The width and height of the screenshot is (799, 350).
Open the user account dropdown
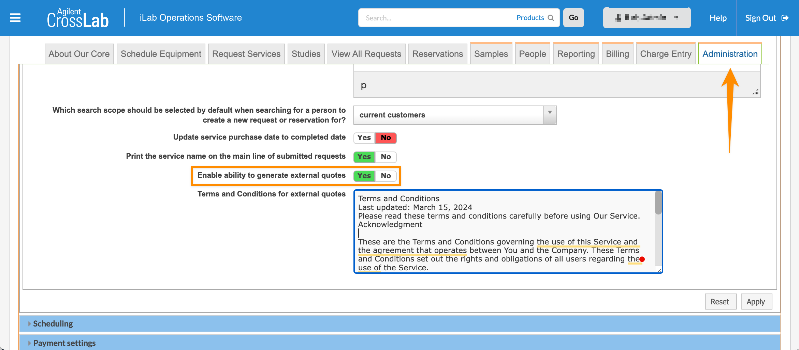tap(647, 18)
